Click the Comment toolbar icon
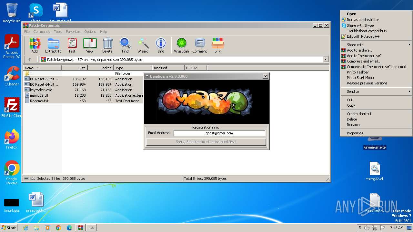This screenshot has width=413, height=232. coord(200,45)
